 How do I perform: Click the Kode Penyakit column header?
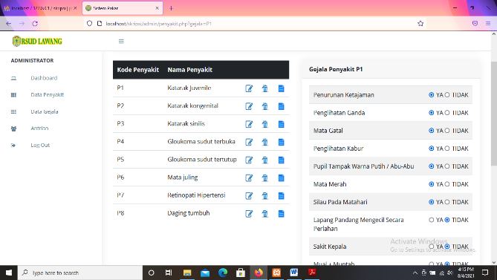138,70
